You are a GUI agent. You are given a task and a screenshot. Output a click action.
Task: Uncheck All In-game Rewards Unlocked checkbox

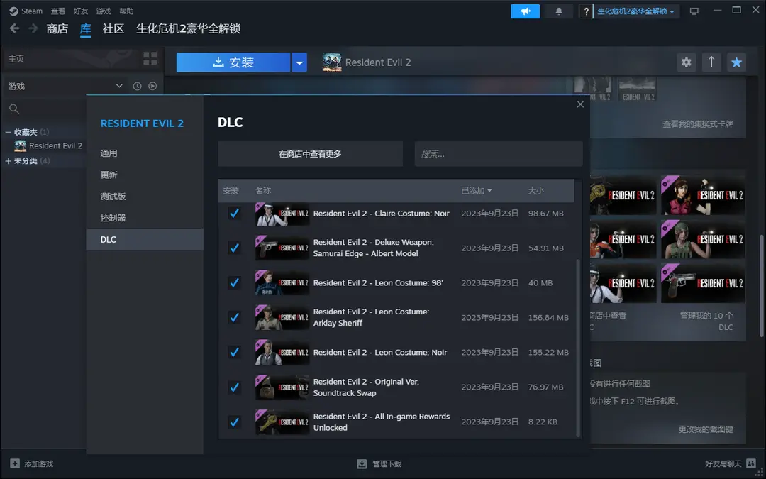[x=235, y=422]
